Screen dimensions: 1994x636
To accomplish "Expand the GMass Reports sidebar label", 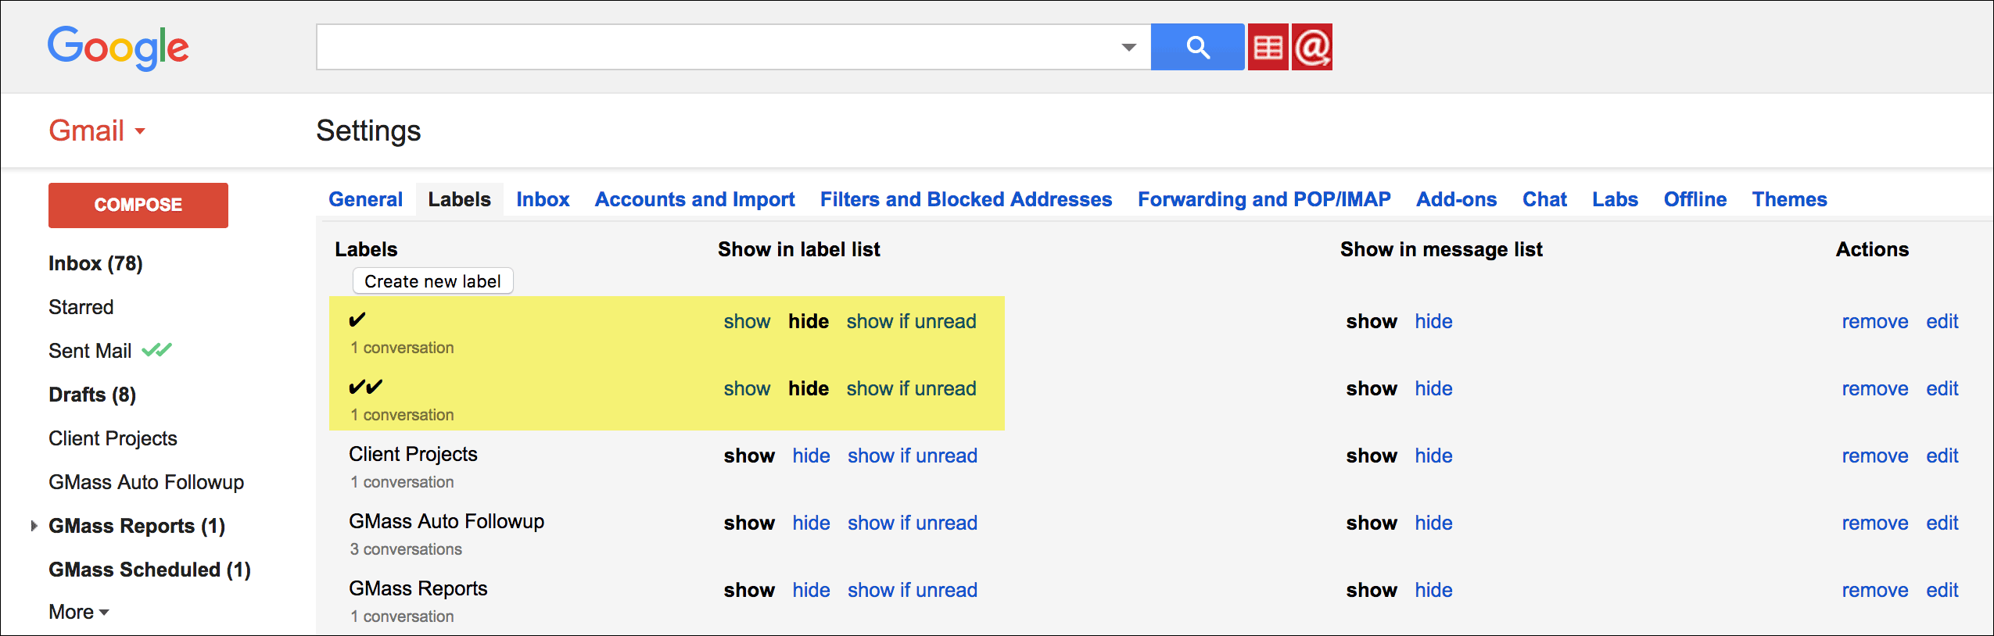I will 34,526.
